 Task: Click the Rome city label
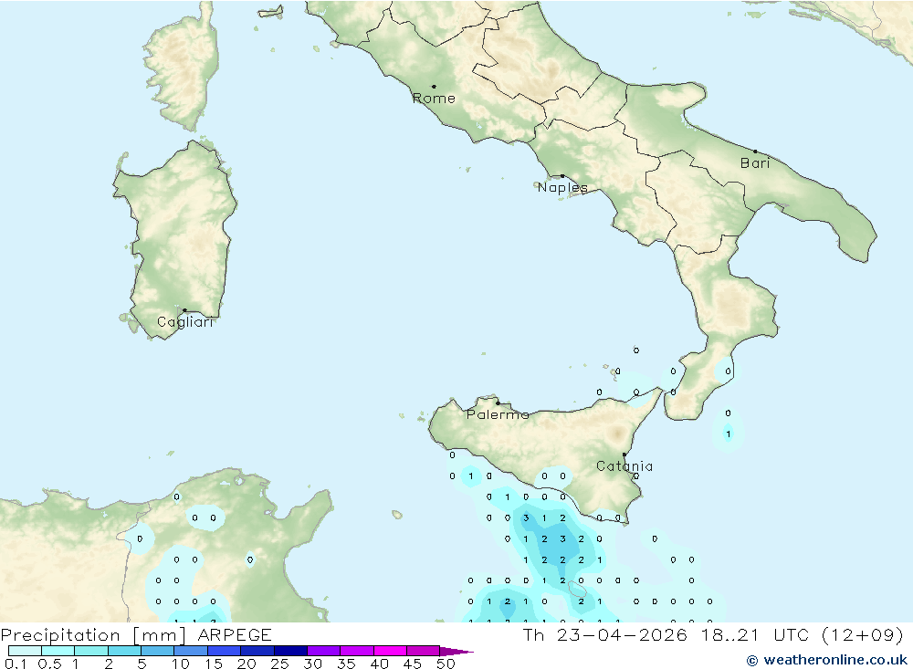point(434,99)
